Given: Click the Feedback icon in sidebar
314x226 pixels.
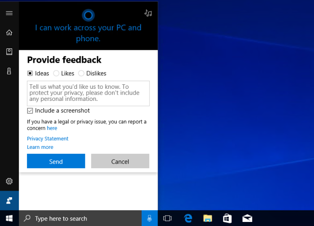Looking at the screenshot, I should pyautogui.click(x=9, y=200).
